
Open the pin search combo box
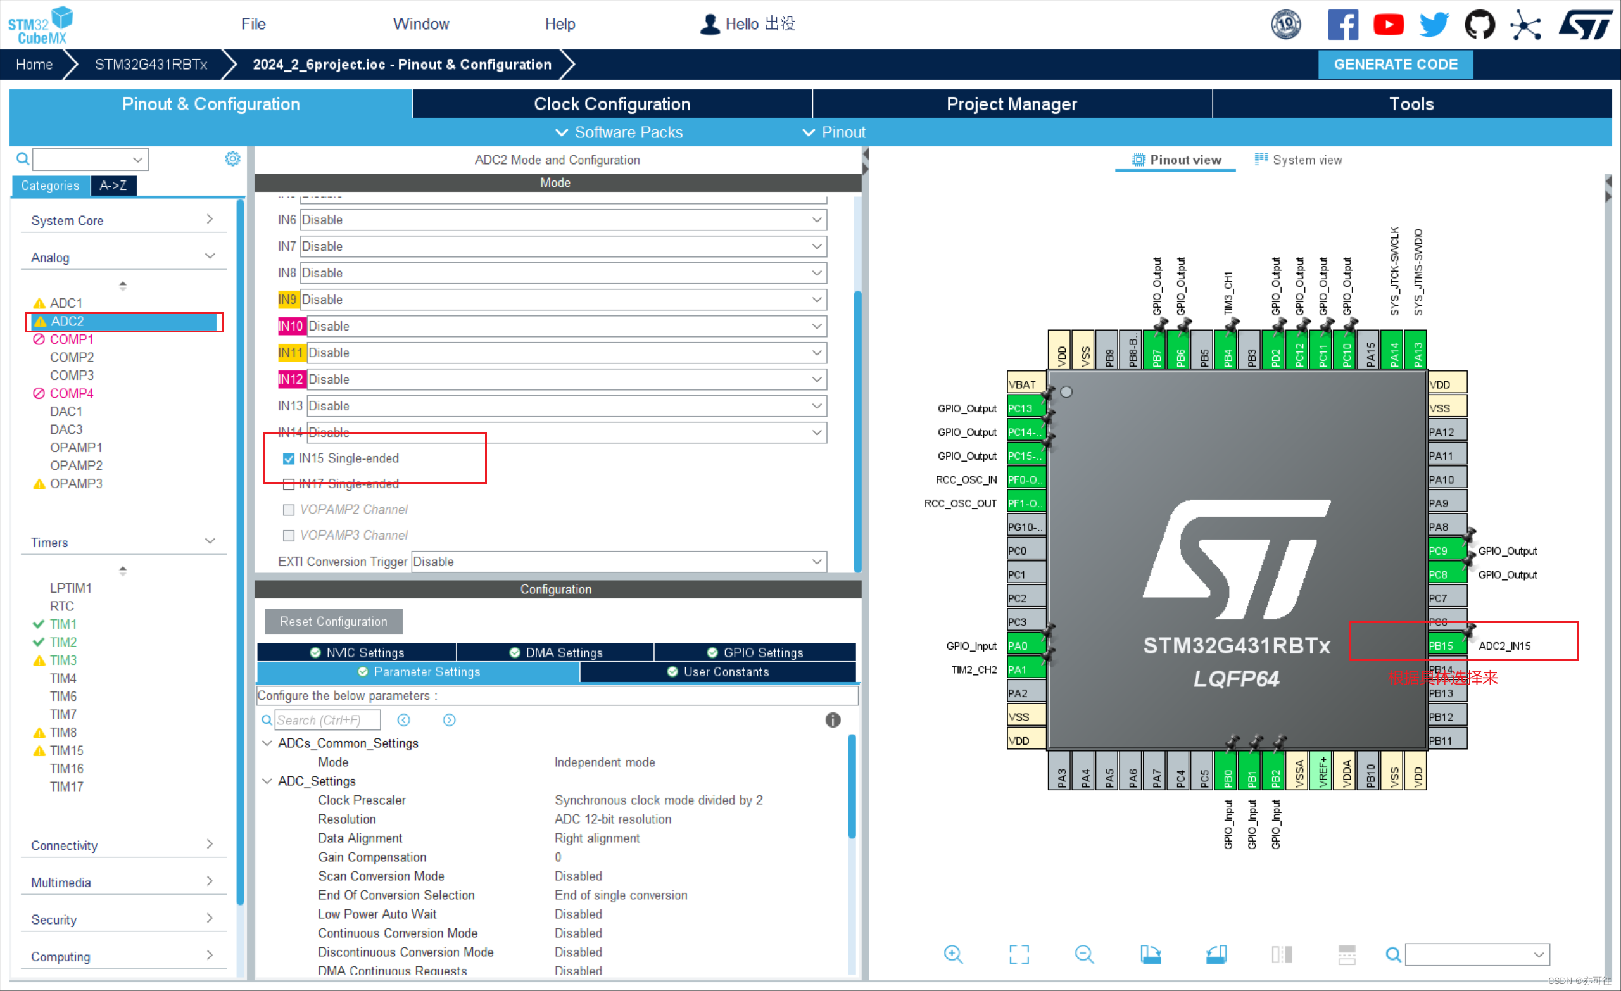1477,954
